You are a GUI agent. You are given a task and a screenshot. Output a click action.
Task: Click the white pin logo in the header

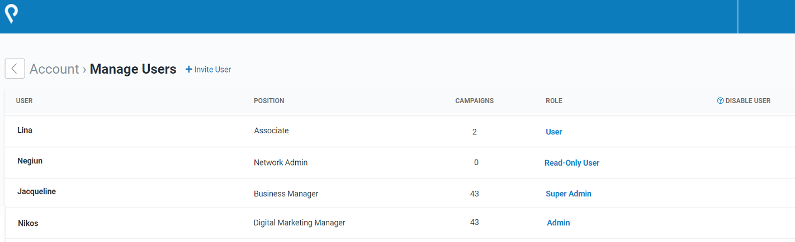[x=11, y=13]
